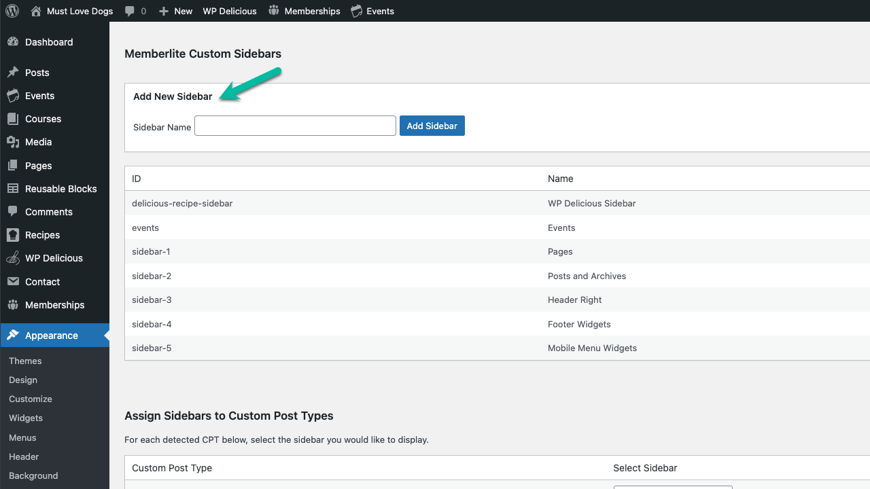Image resolution: width=870 pixels, height=489 pixels.
Task: Open the comments bubble icon in admin bar
Action: pyautogui.click(x=129, y=11)
